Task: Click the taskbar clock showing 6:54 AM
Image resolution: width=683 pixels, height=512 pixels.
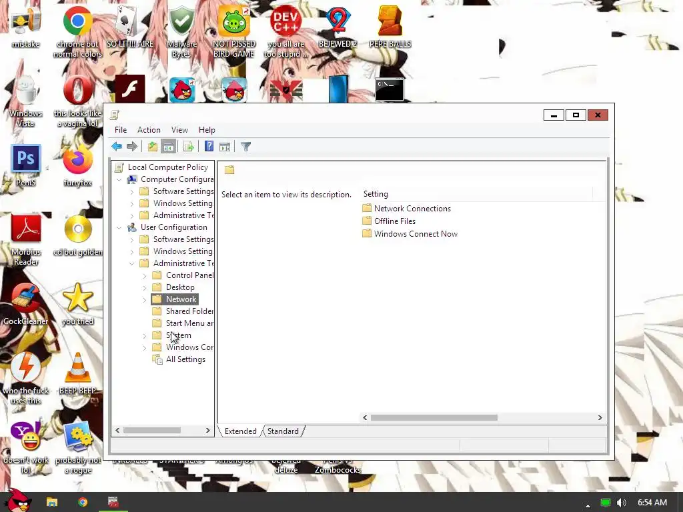Action: pos(652,503)
